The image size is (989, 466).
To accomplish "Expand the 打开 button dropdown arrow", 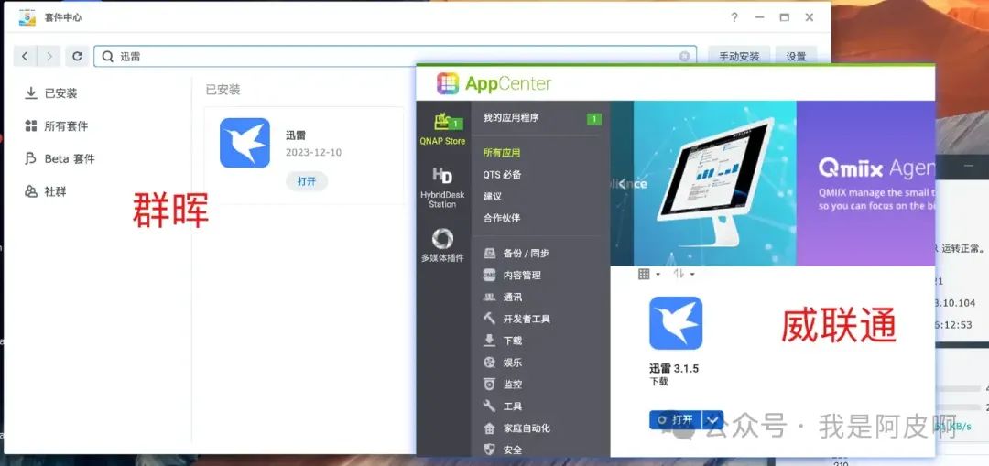I will point(712,420).
